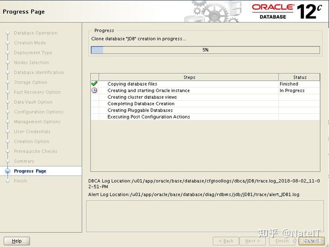329x247 pixels.
Task: Click the clock icon for Creating Oracle instance
Action: click(x=95, y=90)
